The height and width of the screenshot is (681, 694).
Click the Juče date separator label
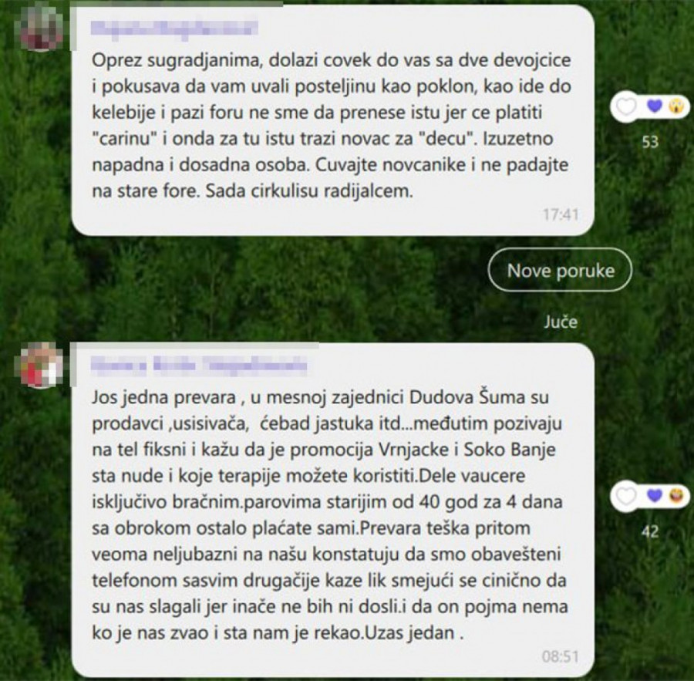click(x=561, y=322)
